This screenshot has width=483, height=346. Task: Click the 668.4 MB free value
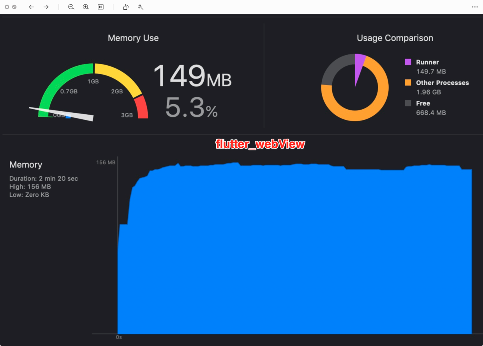431,113
